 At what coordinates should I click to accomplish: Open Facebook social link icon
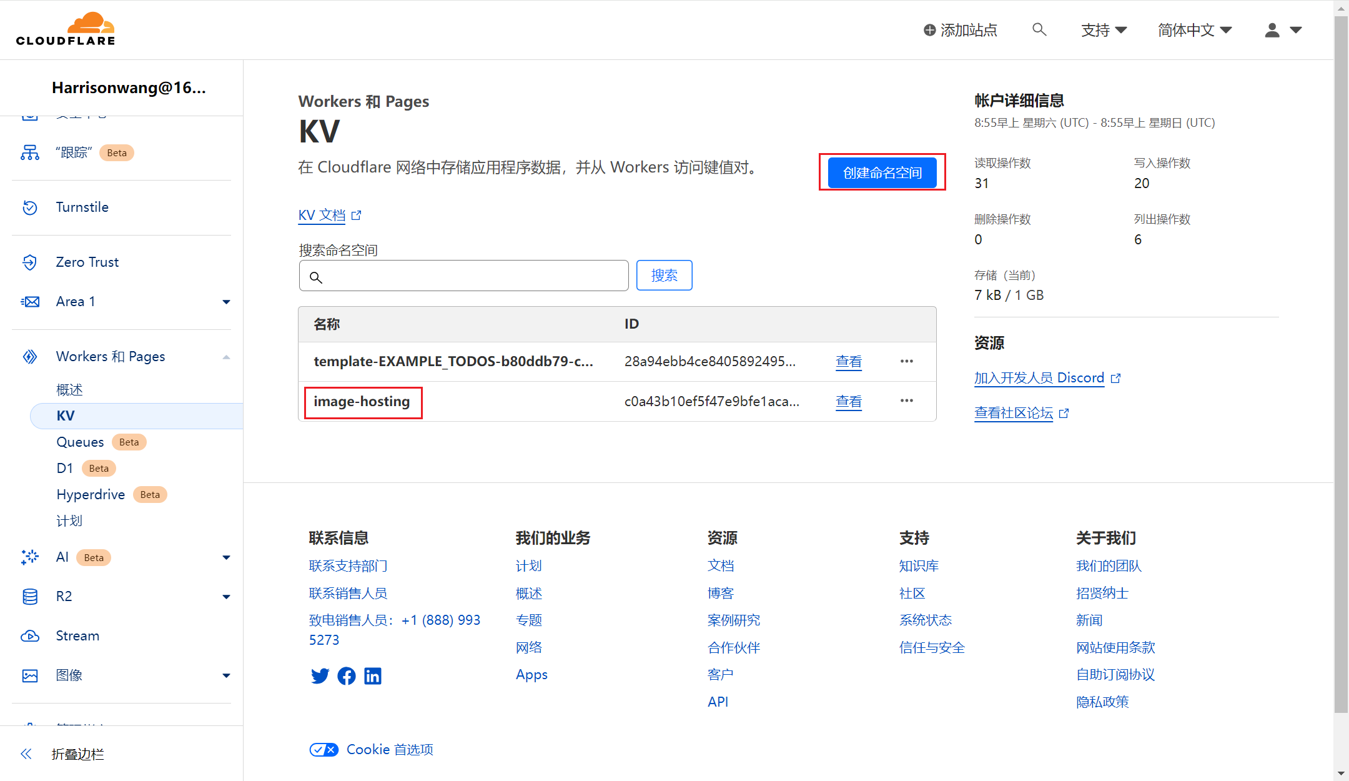coord(347,676)
